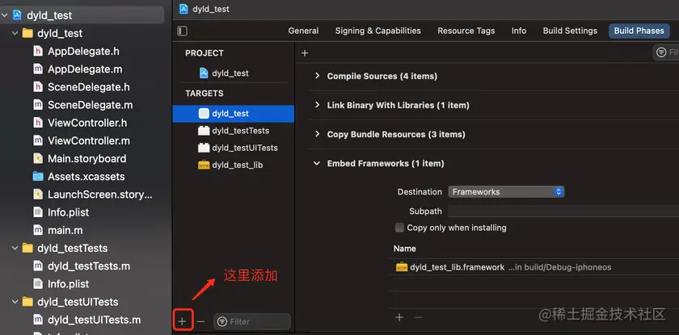The image size is (679, 335).
Task: Expand Link Binary With Libraries phase
Action: (317, 105)
